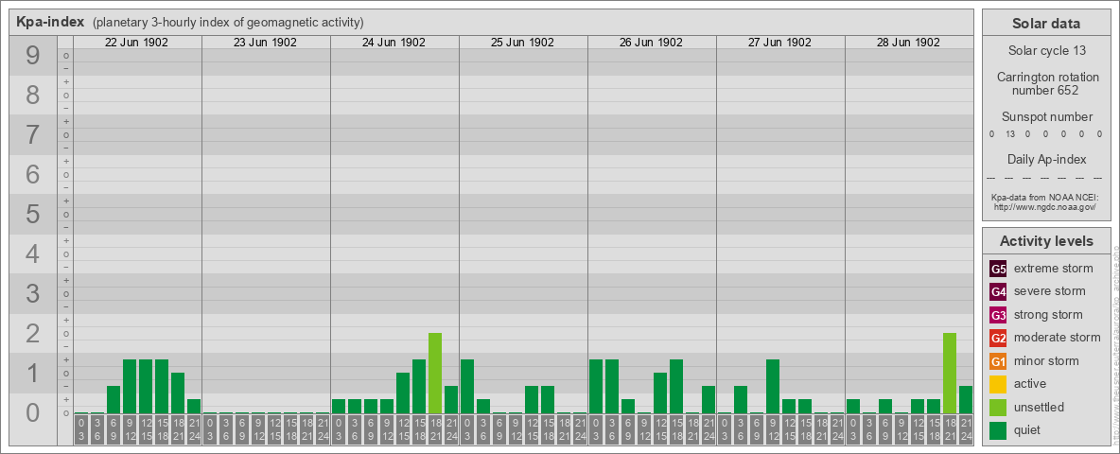Click the Kp level 9 axis label

[x=33, y=56]
